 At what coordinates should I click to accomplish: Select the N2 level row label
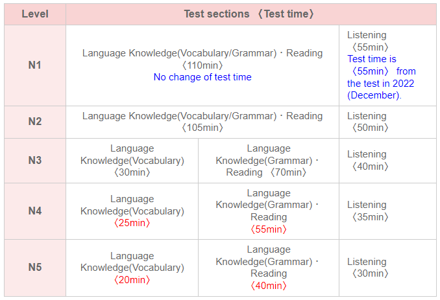pyautogui.click(x=34, y=122)
